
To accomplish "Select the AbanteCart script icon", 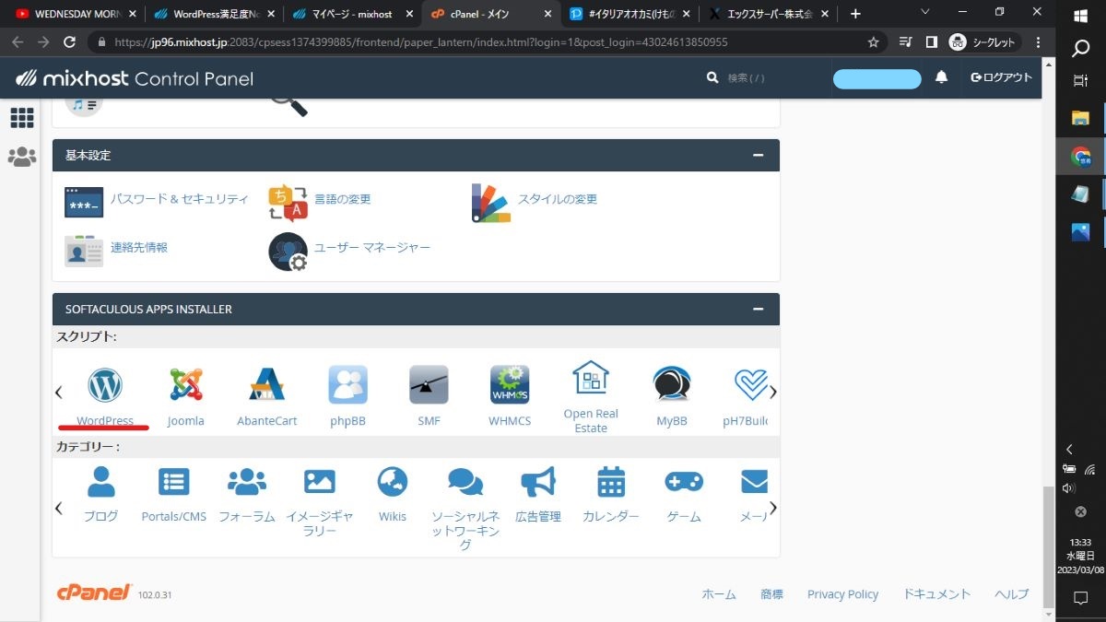I will click(x=266, y=385).
